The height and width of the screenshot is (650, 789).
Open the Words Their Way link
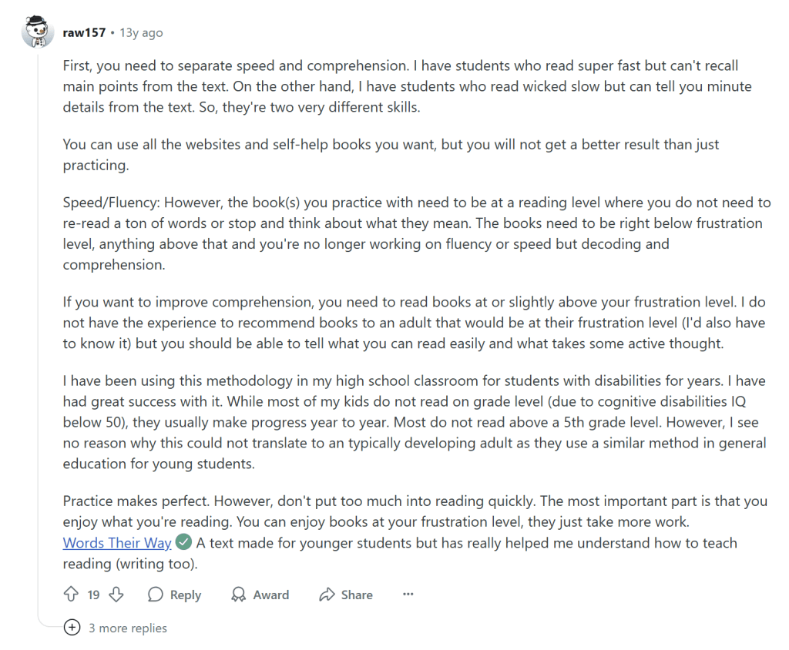pos(117,543)
